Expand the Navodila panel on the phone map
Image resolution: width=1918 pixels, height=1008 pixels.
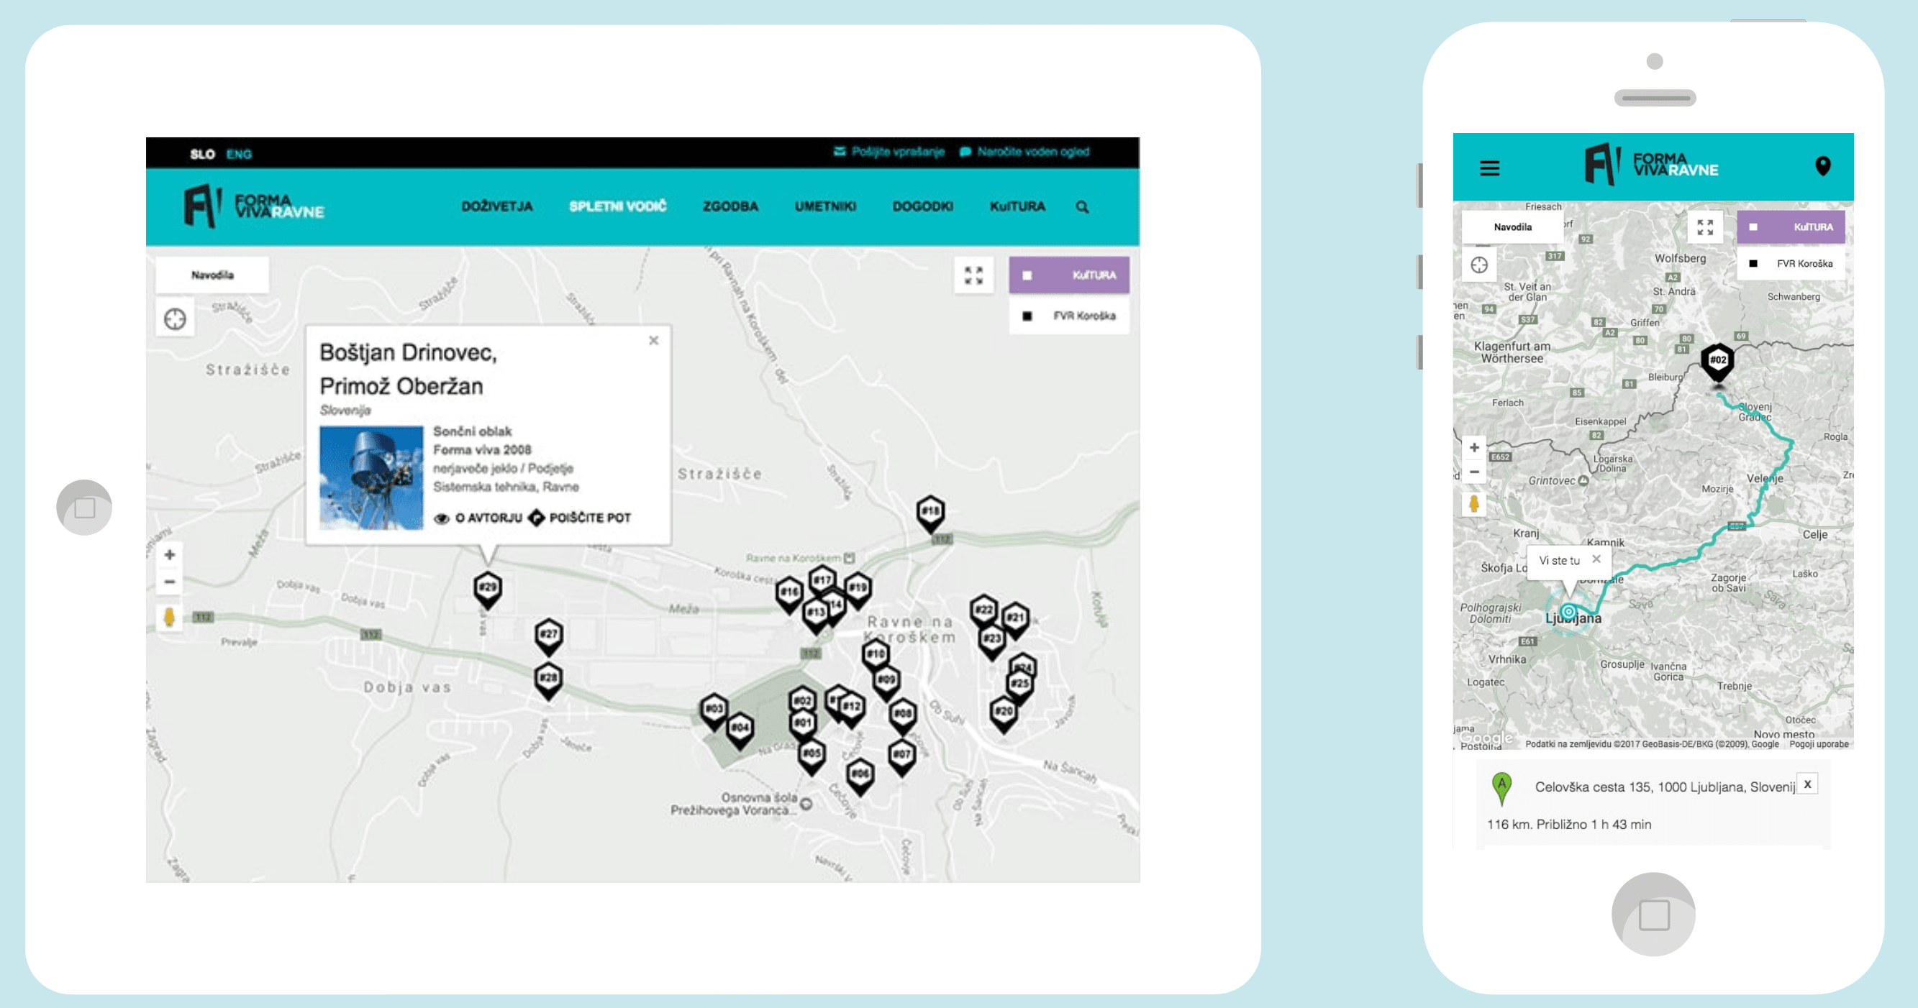[1512, 227]
